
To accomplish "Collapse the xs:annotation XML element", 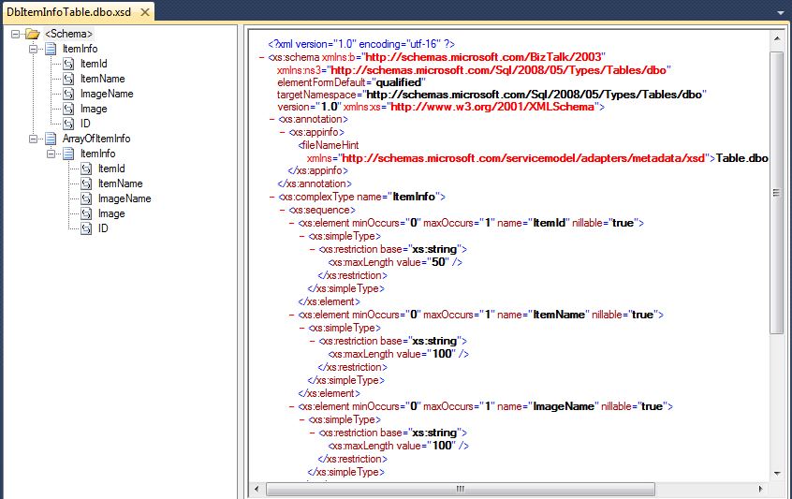I will point(271,120).
